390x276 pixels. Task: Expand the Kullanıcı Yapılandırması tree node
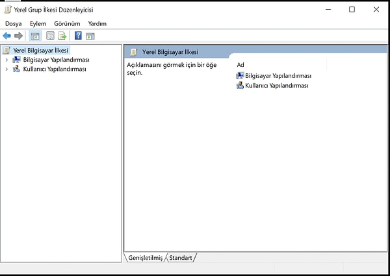[6, 69]
